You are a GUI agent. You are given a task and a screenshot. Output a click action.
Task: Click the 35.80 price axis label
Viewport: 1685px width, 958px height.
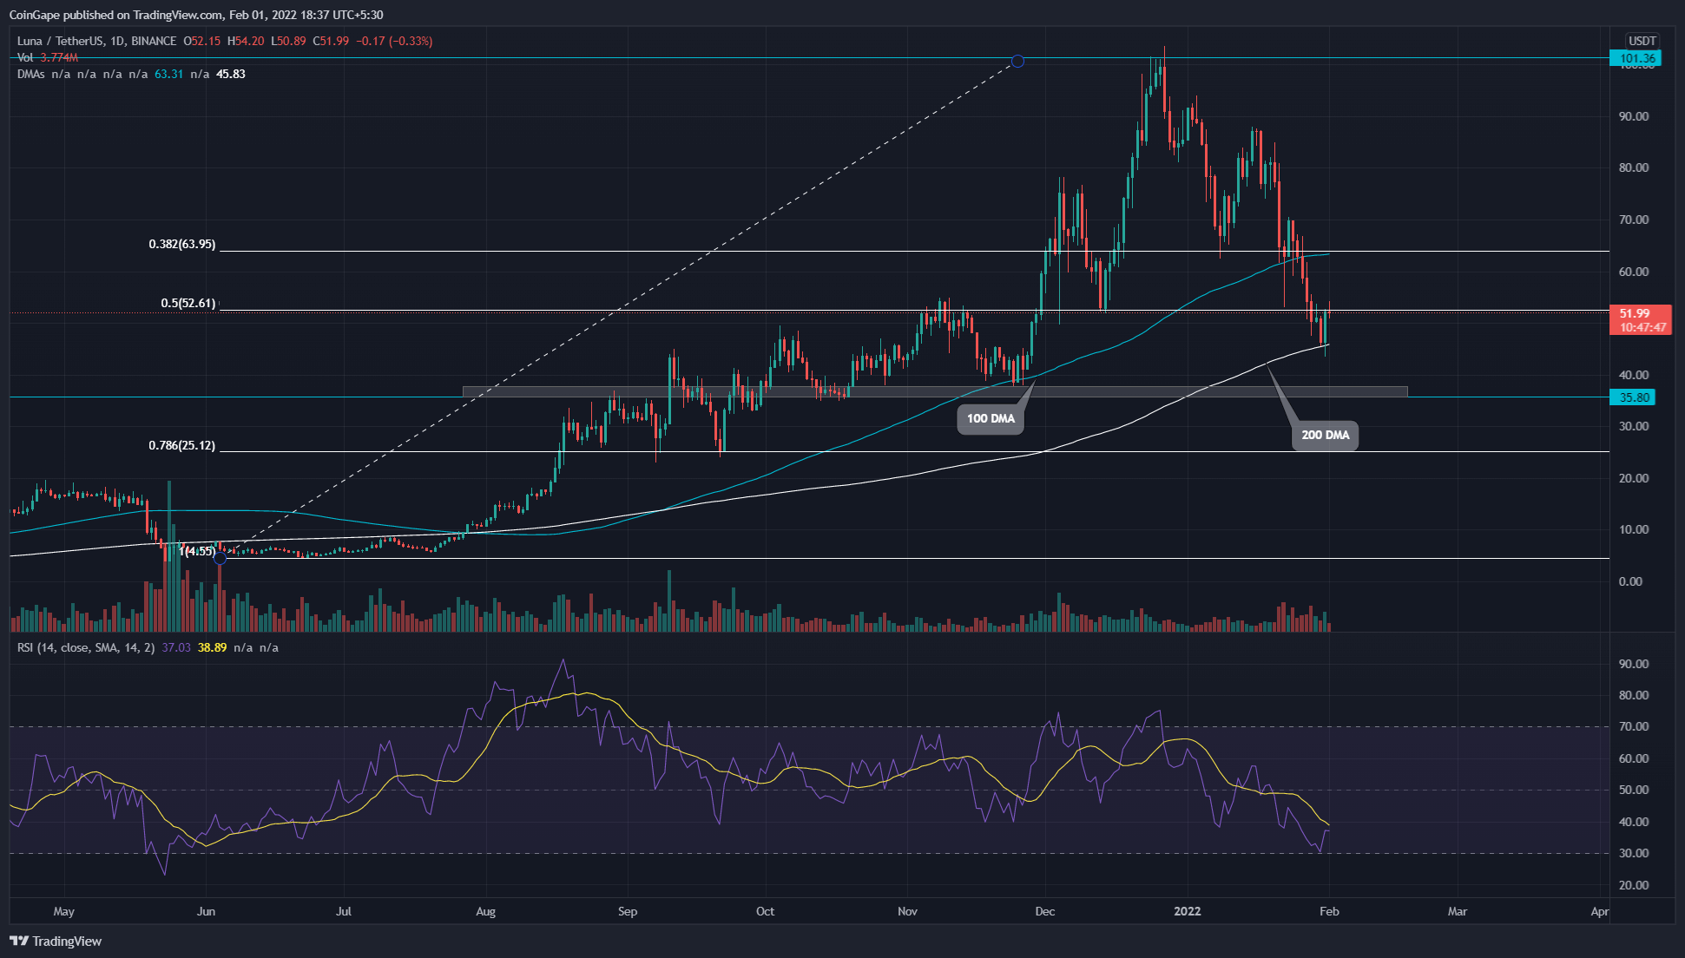[1633, 397]
